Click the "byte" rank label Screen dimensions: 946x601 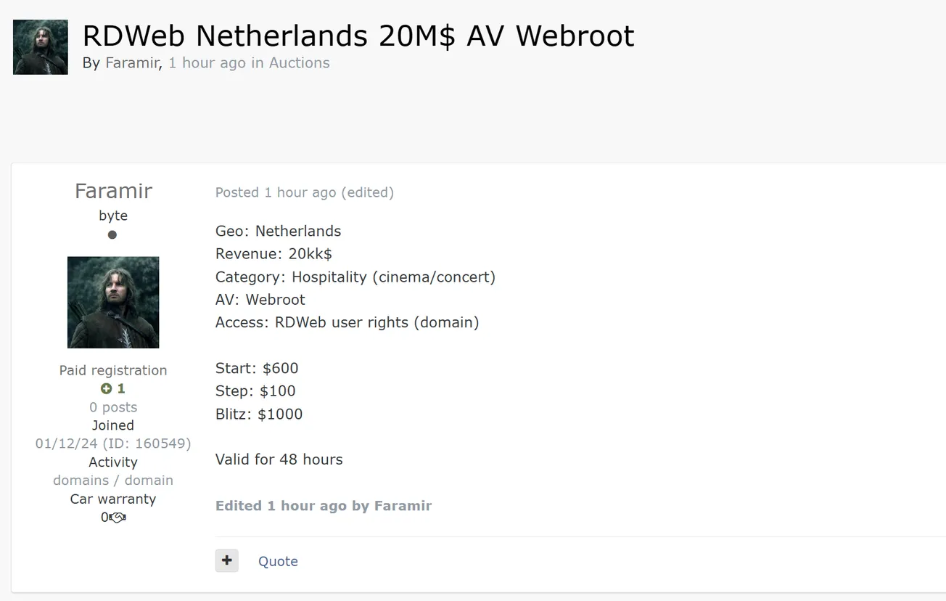click(x=113, y=216)
